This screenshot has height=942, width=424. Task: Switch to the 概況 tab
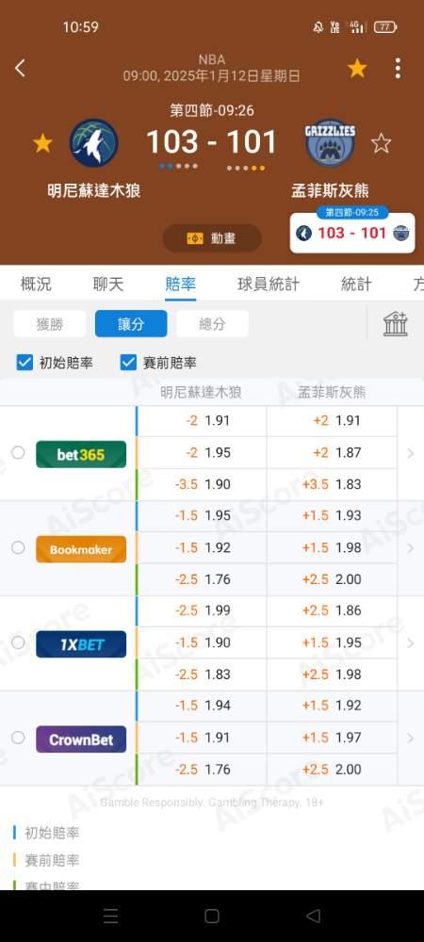tap(36, 284)
